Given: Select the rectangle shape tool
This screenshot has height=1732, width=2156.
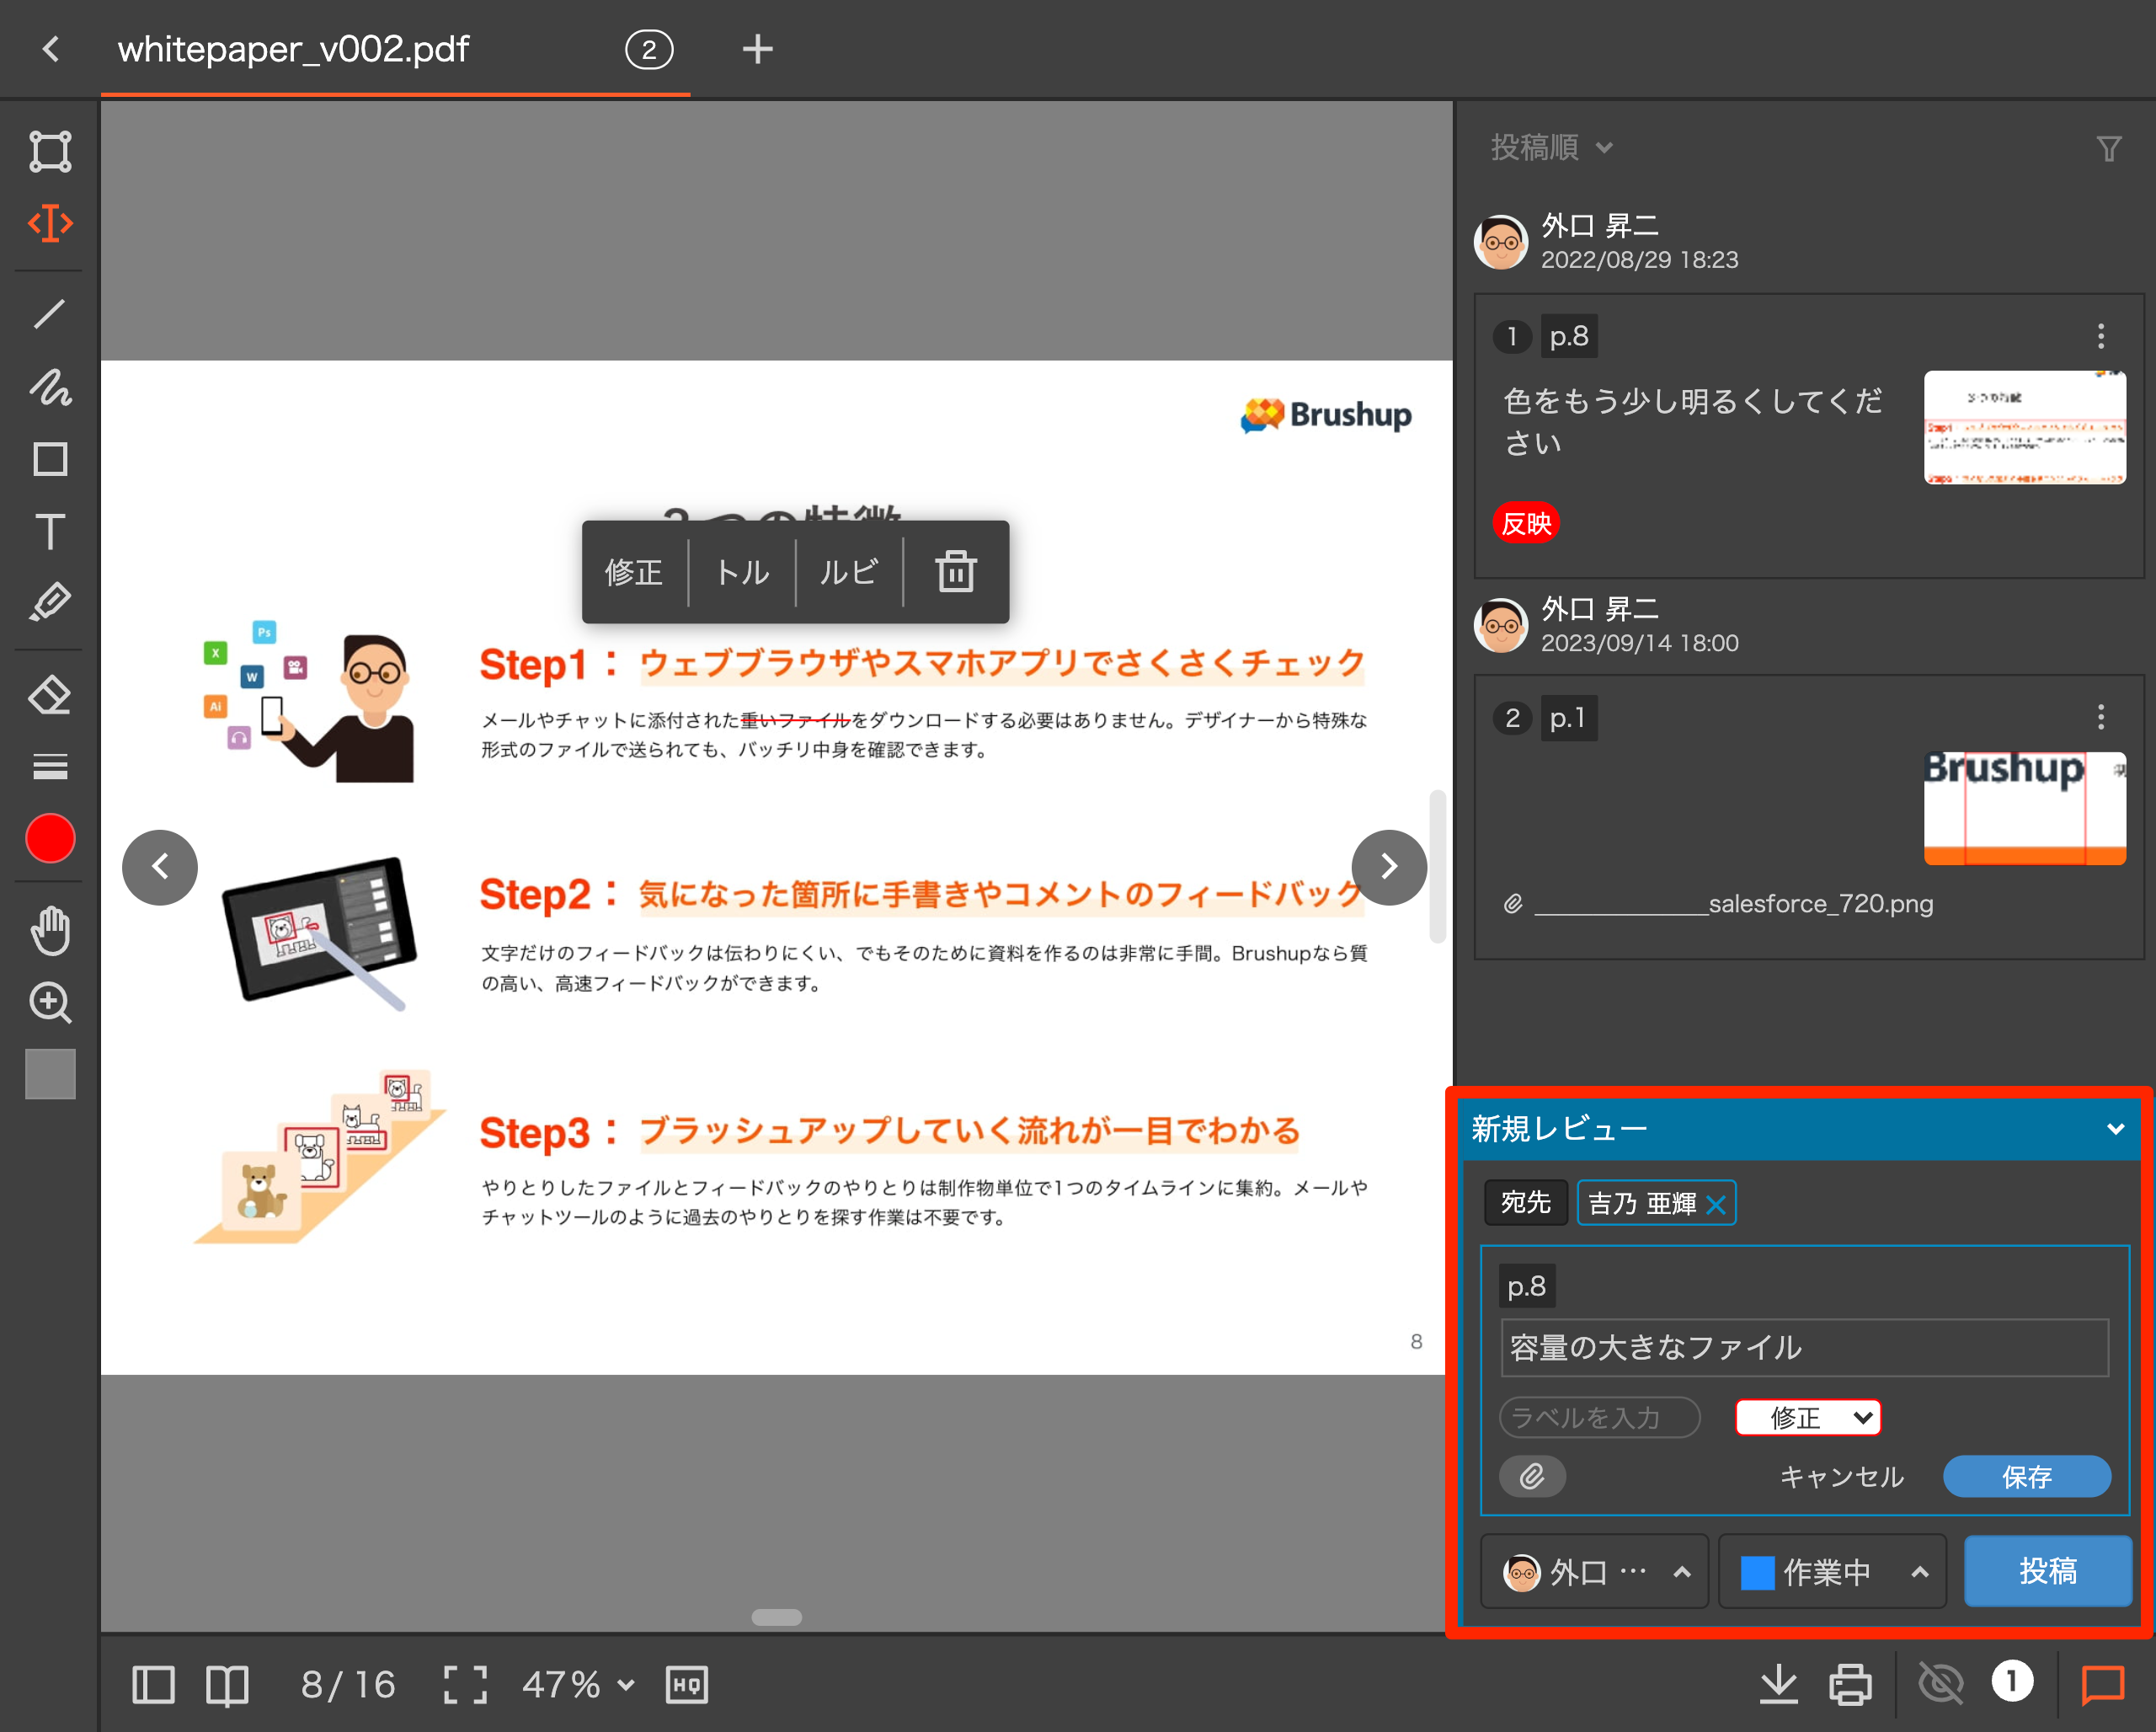Looking at the screenshot, I should pos(50,460).
